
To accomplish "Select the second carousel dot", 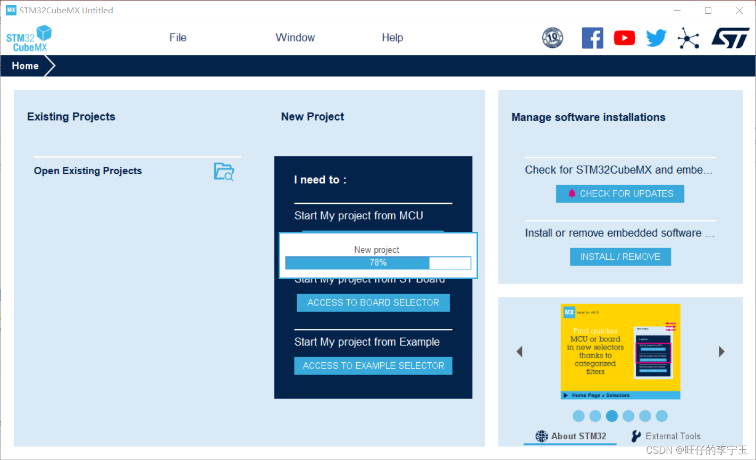I will [595, 416].
